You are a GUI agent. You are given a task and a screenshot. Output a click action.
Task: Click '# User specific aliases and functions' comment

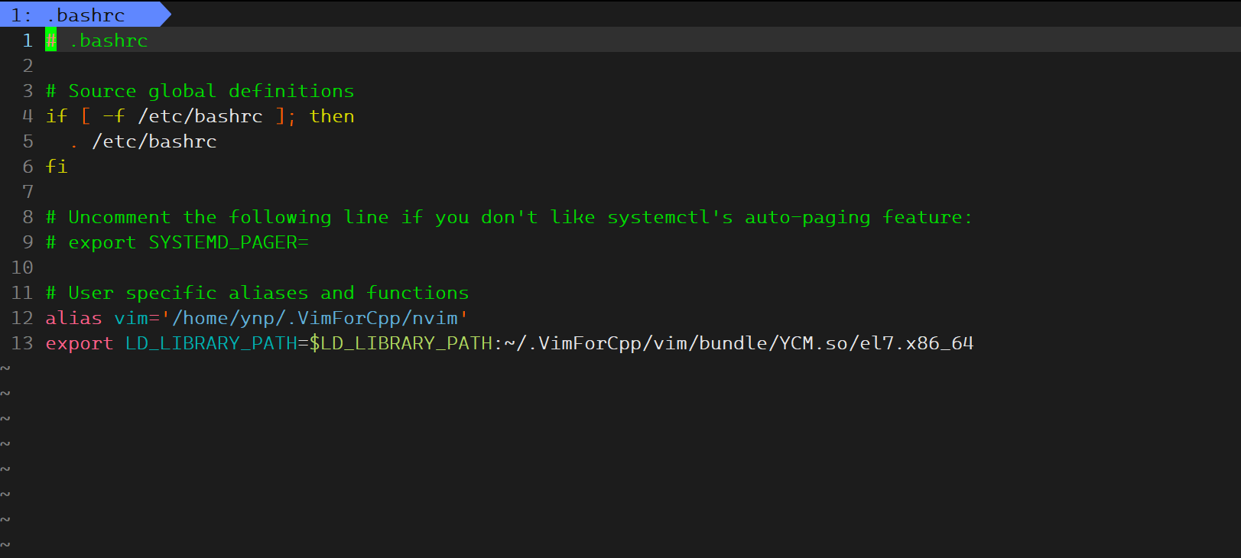pos(257,293)
